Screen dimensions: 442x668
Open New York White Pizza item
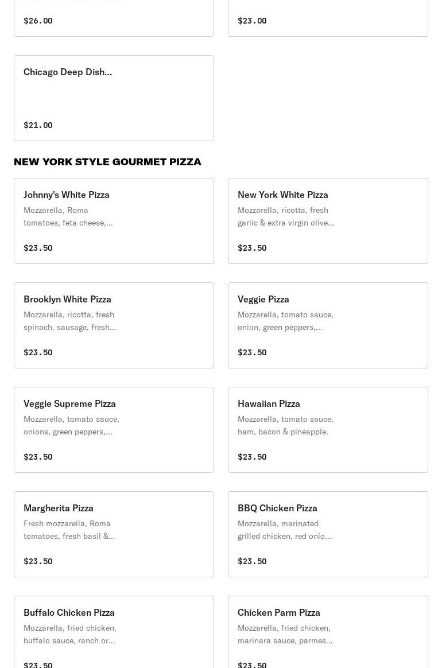tap(328, 221)
